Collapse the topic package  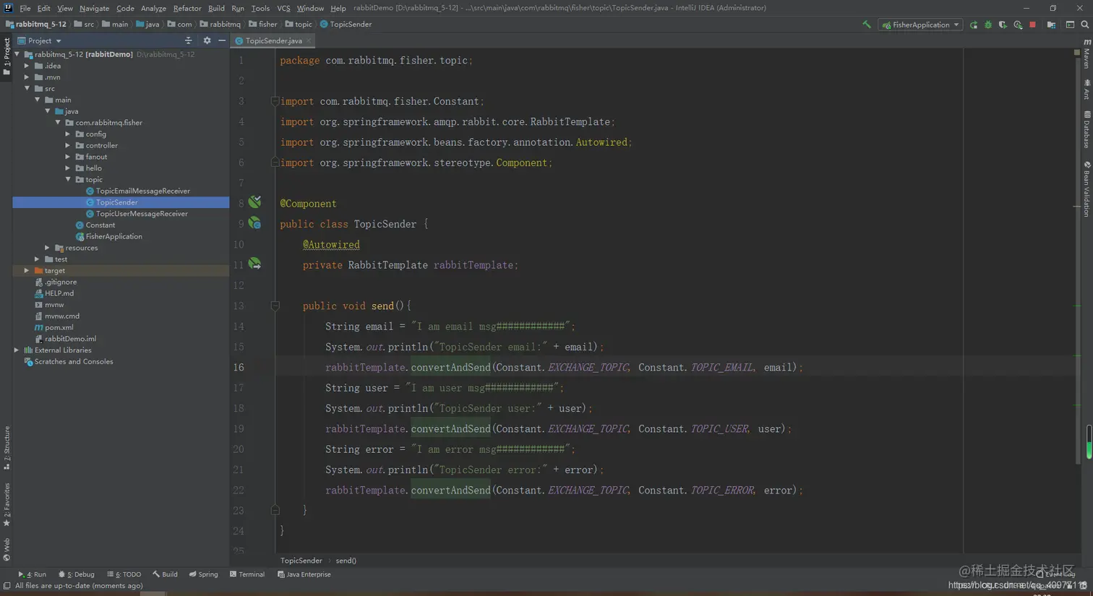click(68, 179)
